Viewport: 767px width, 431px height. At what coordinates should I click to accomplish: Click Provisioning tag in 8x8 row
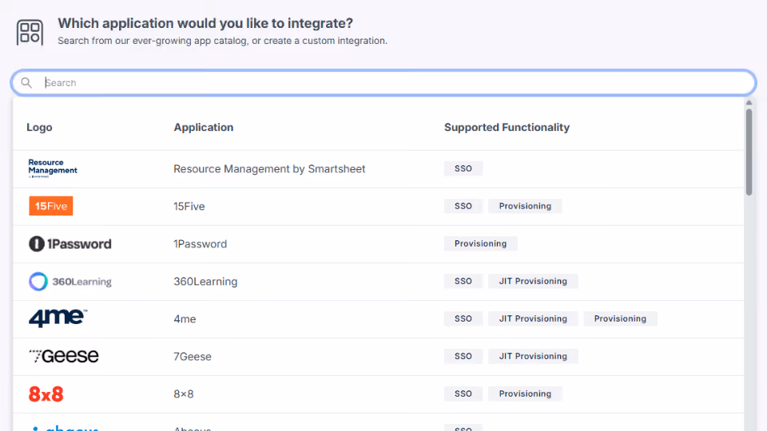[x=525, y=393]
